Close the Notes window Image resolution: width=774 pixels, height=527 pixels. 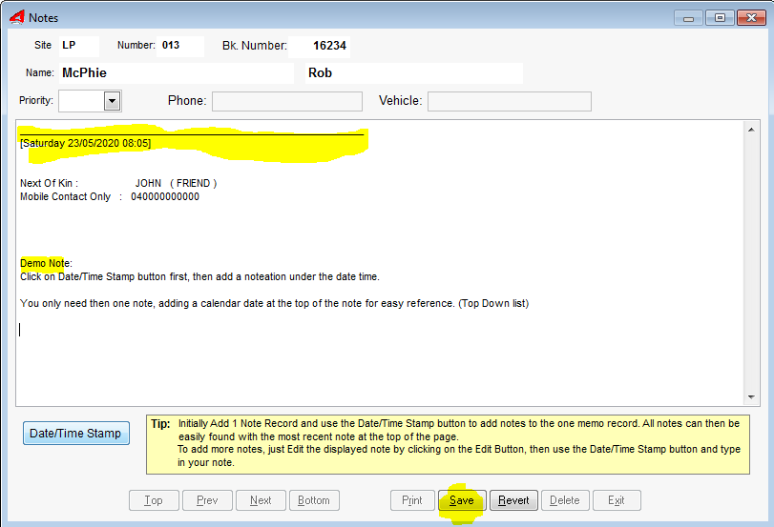point(751,18)
